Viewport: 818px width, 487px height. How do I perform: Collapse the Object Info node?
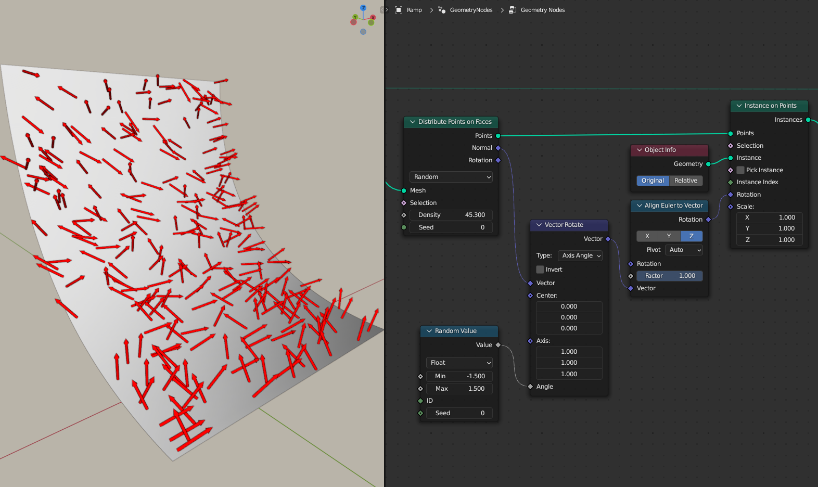[640, 150]
